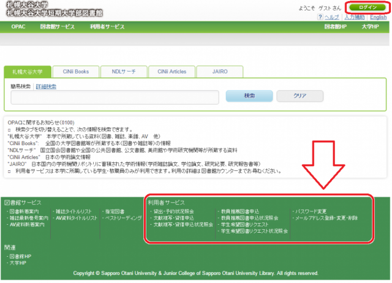392x283 pixels.
Task: Open the 詳細検索 advanced search link
Action: click(x=46, y=86)
